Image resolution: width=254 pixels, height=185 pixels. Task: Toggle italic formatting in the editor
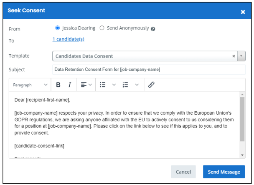pos(70,85)
